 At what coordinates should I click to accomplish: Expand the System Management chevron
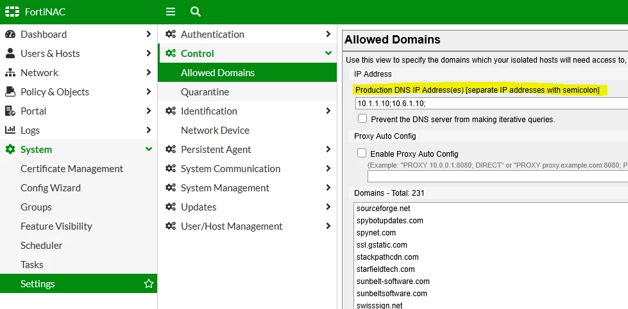point(328,187)
